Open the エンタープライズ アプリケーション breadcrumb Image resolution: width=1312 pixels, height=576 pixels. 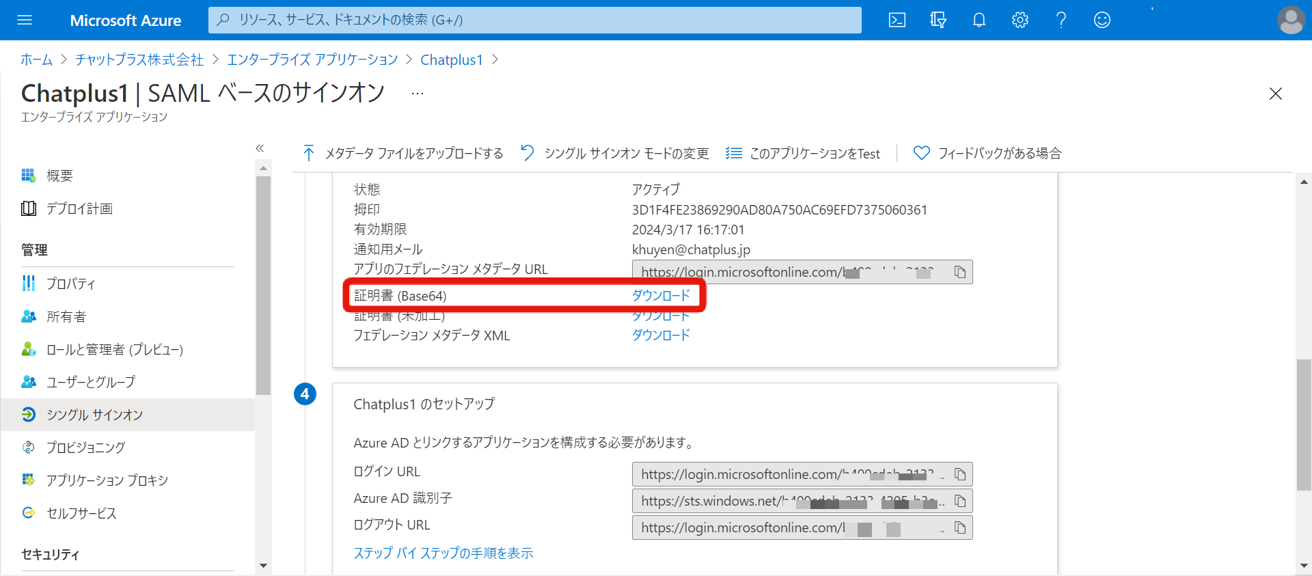tap(312, 60)
